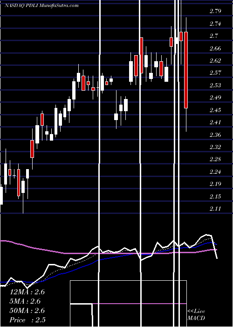Image resolution: width=233 pixels, height=327 pixels.
Task: Click the 50MA : 2.6 readout
Action: [27, 311]
